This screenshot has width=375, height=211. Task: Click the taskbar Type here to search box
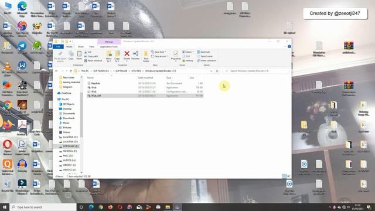point(43,207)
